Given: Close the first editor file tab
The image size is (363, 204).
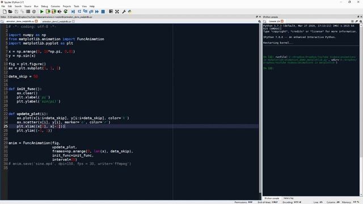Looking at the screenshot, I should tap(36, 22).
